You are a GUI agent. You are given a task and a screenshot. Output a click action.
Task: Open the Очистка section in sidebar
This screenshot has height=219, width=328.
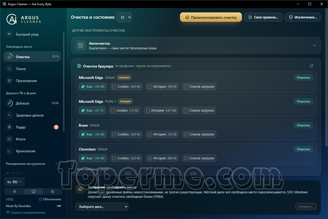click(x=32, y=57)
